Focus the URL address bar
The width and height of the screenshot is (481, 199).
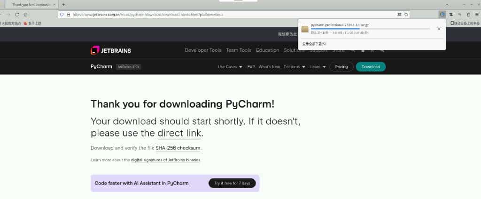click(x=233, y=15)
